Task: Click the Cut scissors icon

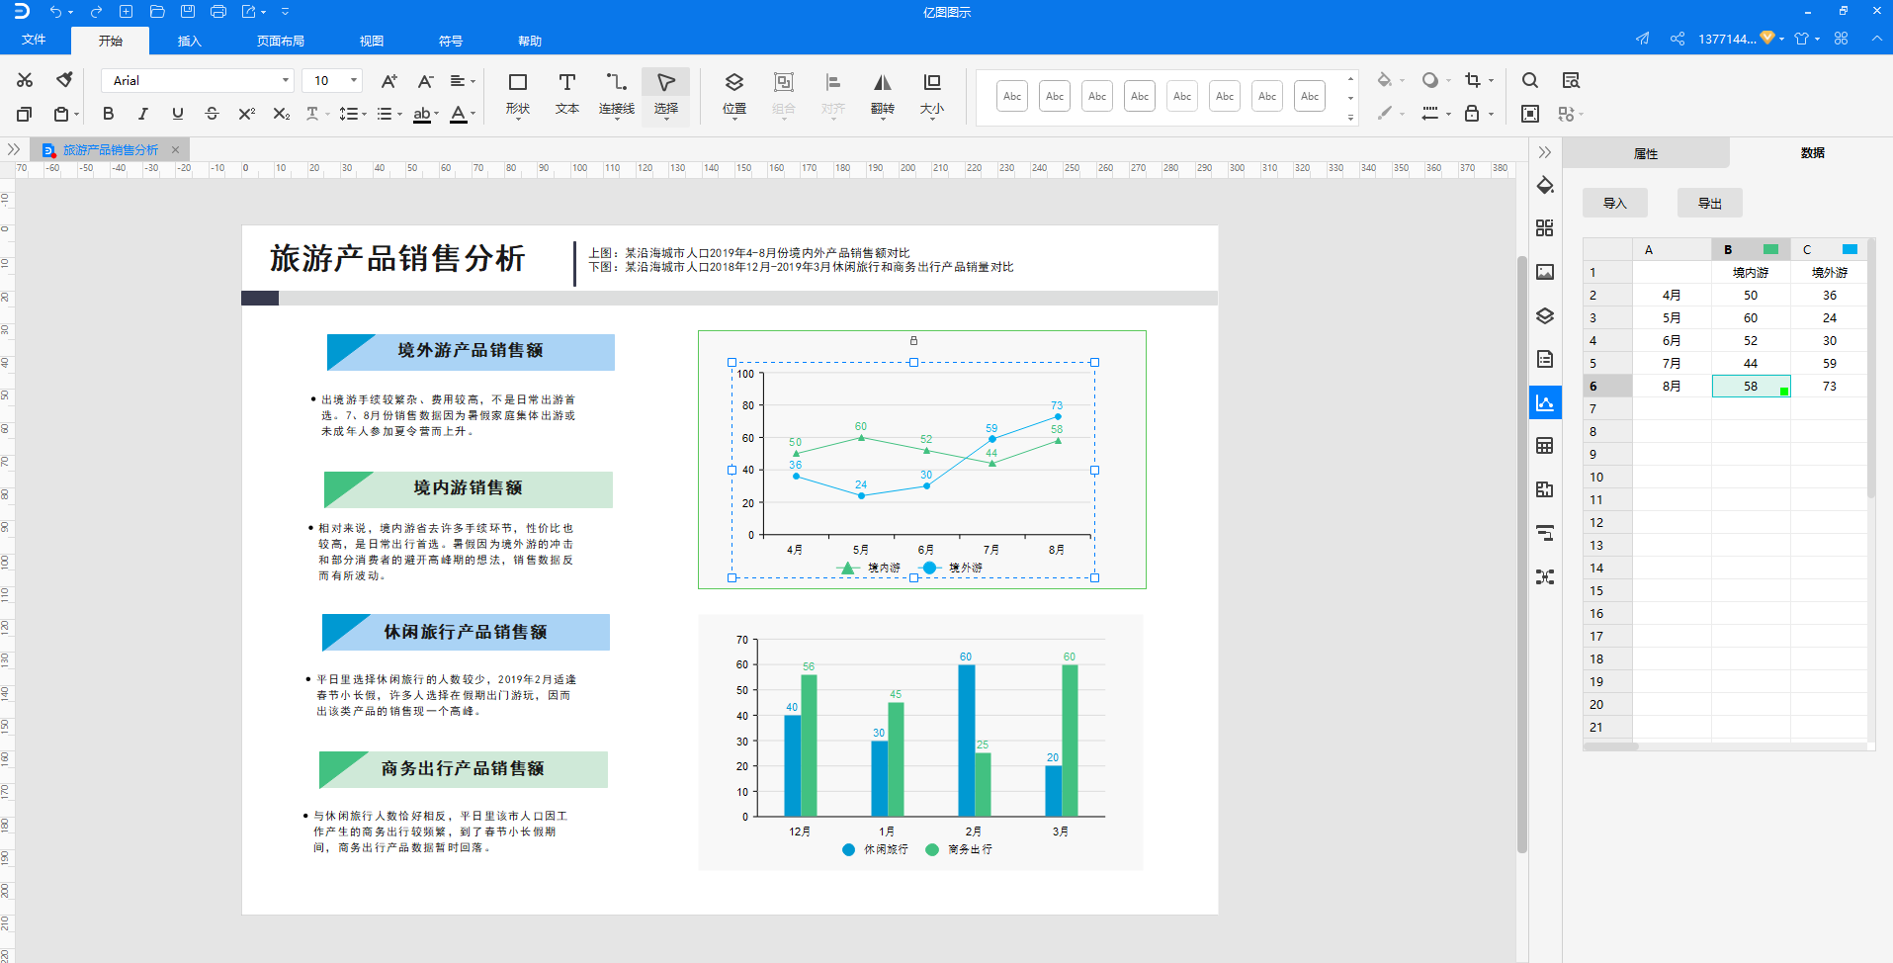Action: click(x=25, y=80)
